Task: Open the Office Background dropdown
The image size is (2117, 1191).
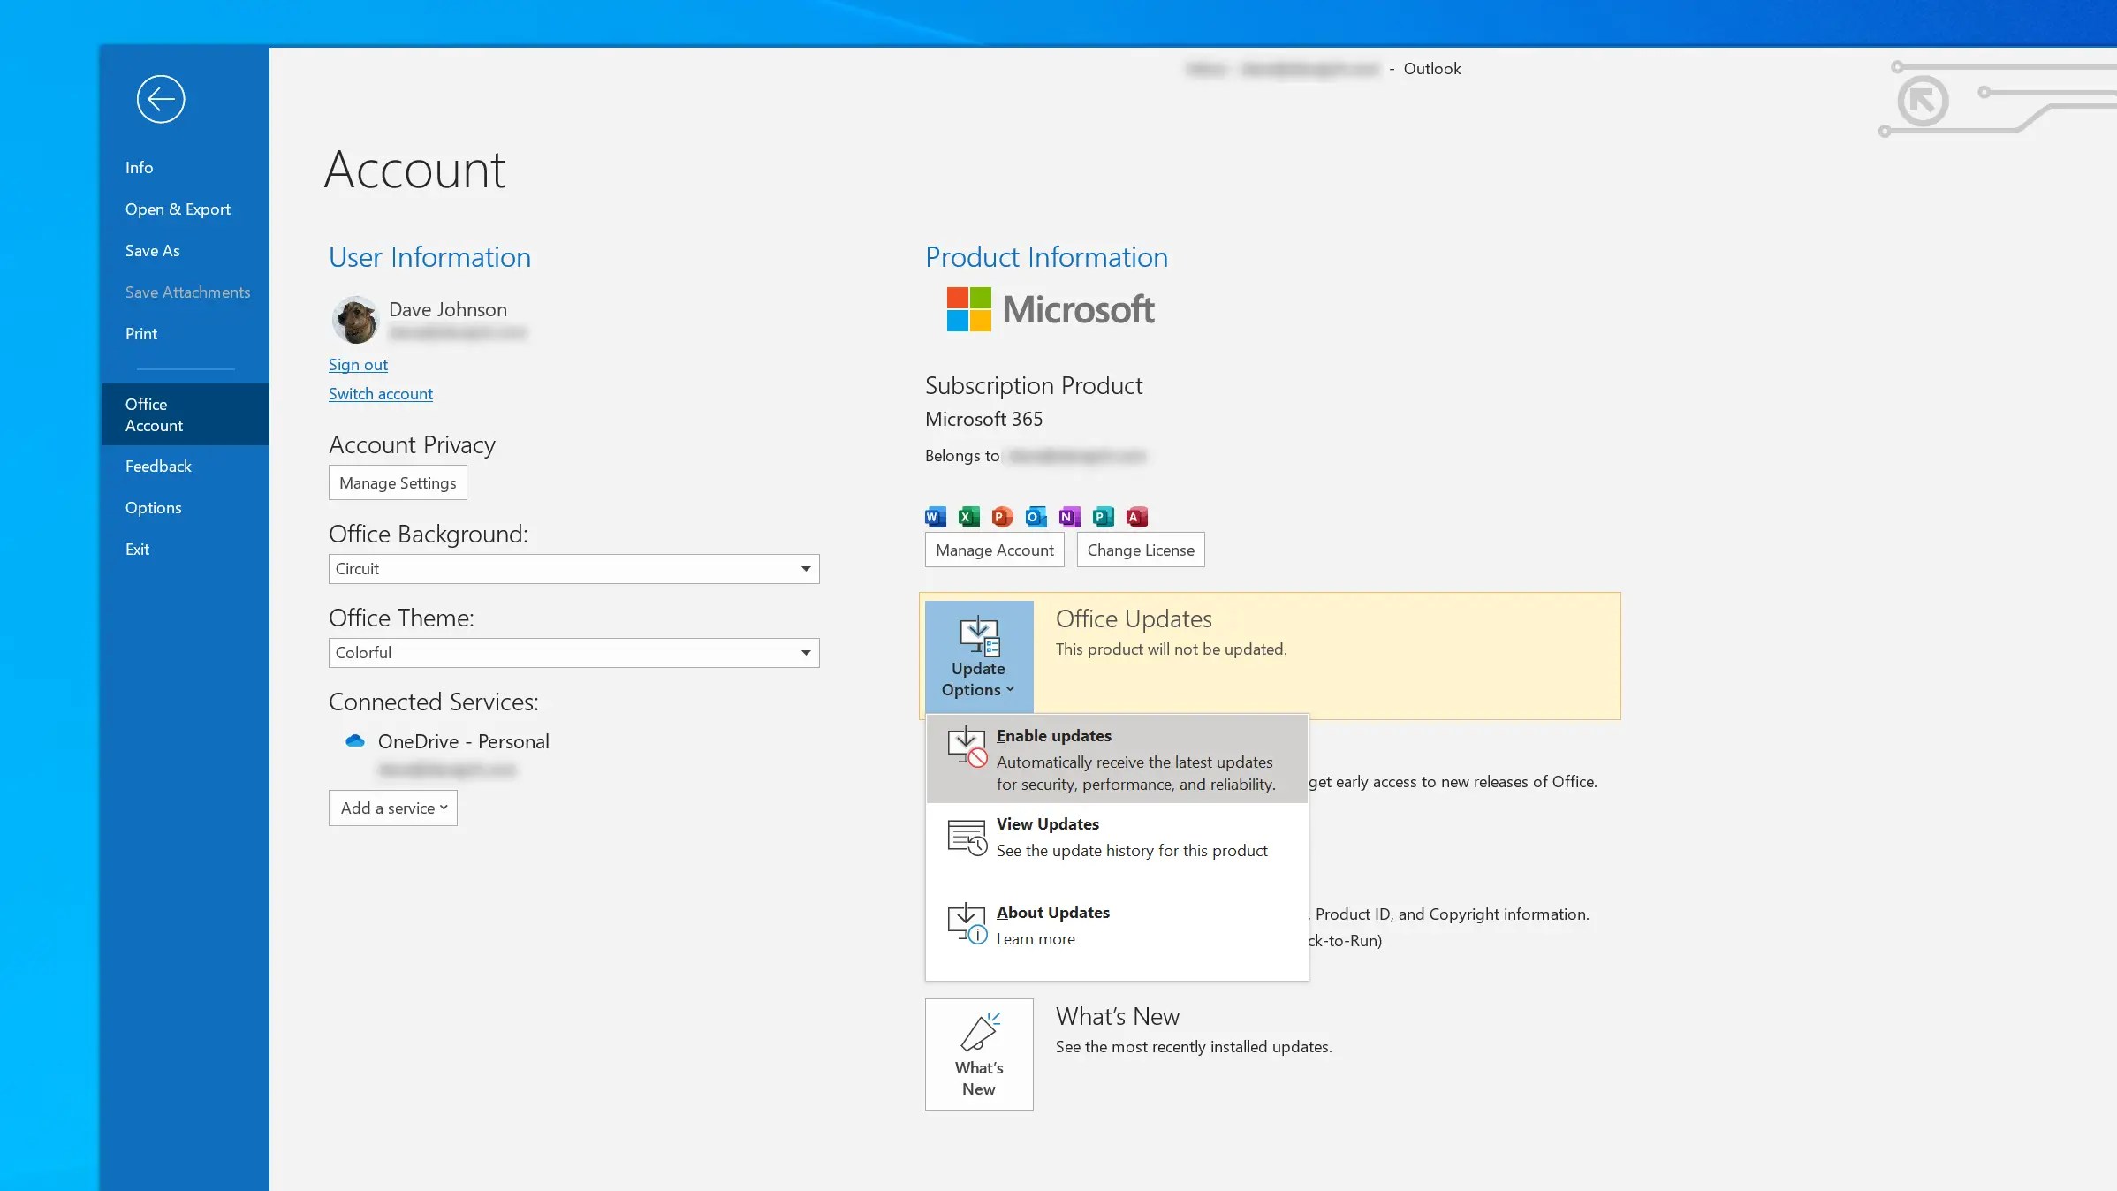Action: tap(805, 569)
